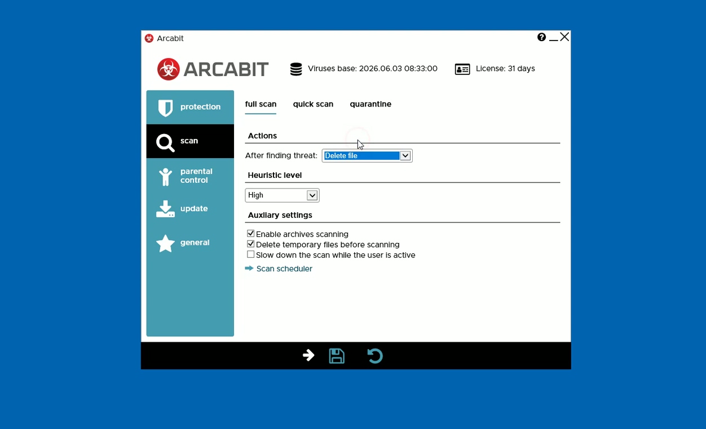Click the update download icon
Image resolution: width=706 pixels, height=429 pixels.
[x=165, y=209]
